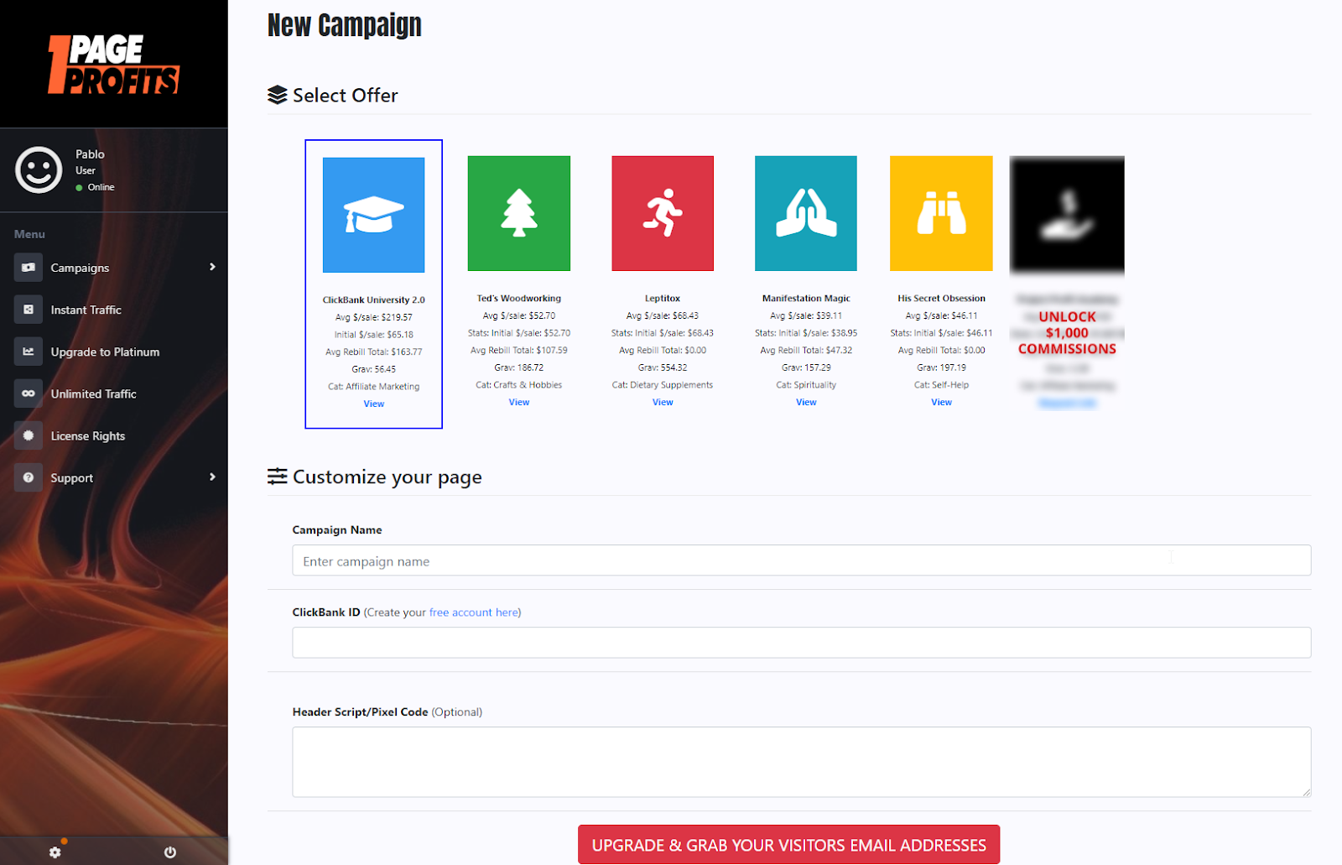Screen dimensions: 1342x865
Task: Select Ted's Woodworking green tree offer tile
Action: (519, 213)
